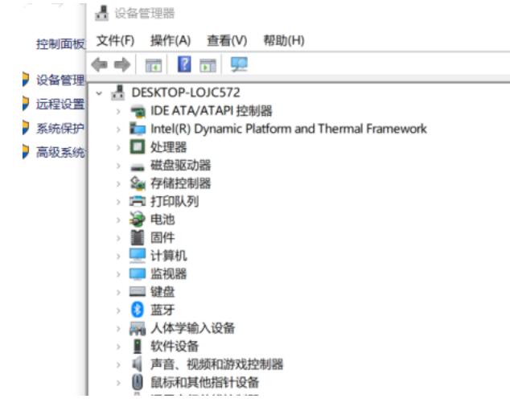Click the 键盘 keyboard icon
The width and height of the screenshot is (510, 407).
click(137, 292)
